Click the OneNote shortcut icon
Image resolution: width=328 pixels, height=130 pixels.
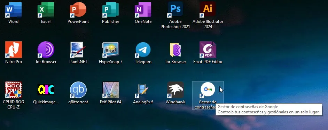[143, 10]
